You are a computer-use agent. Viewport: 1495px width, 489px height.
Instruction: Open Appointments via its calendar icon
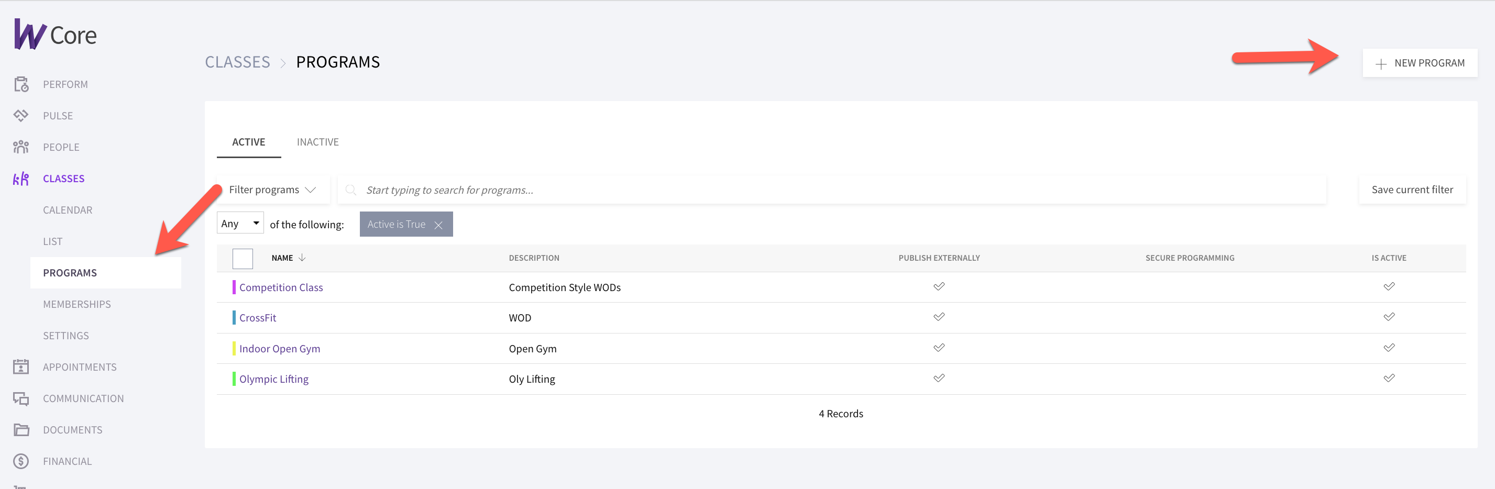pos(21,366)
